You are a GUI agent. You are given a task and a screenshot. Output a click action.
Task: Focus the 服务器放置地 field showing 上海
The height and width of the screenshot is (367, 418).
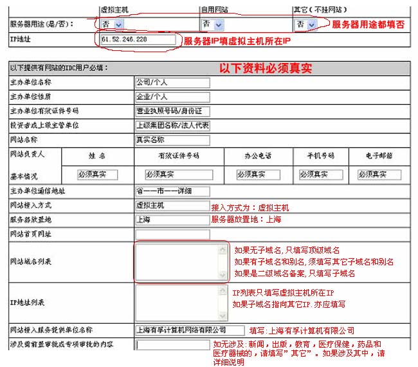click(172, 220)
